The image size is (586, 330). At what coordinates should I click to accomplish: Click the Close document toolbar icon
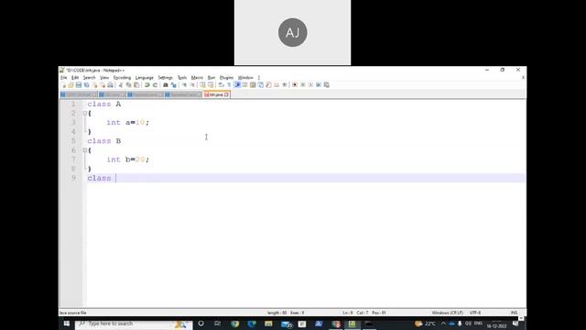tap(94, 85)
